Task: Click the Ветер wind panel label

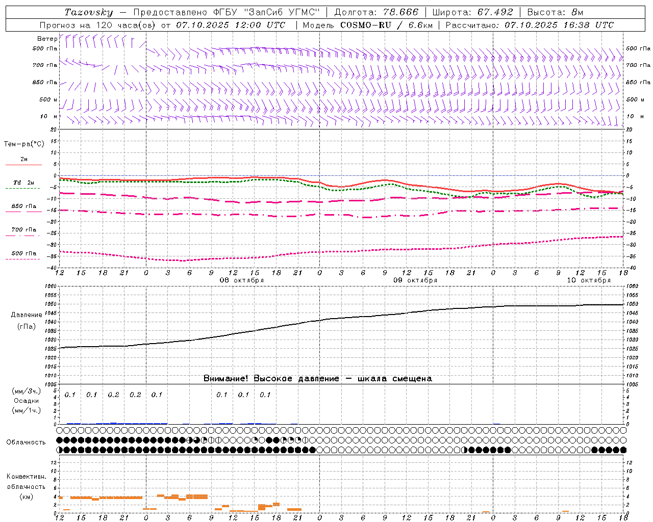Action: 47,39
